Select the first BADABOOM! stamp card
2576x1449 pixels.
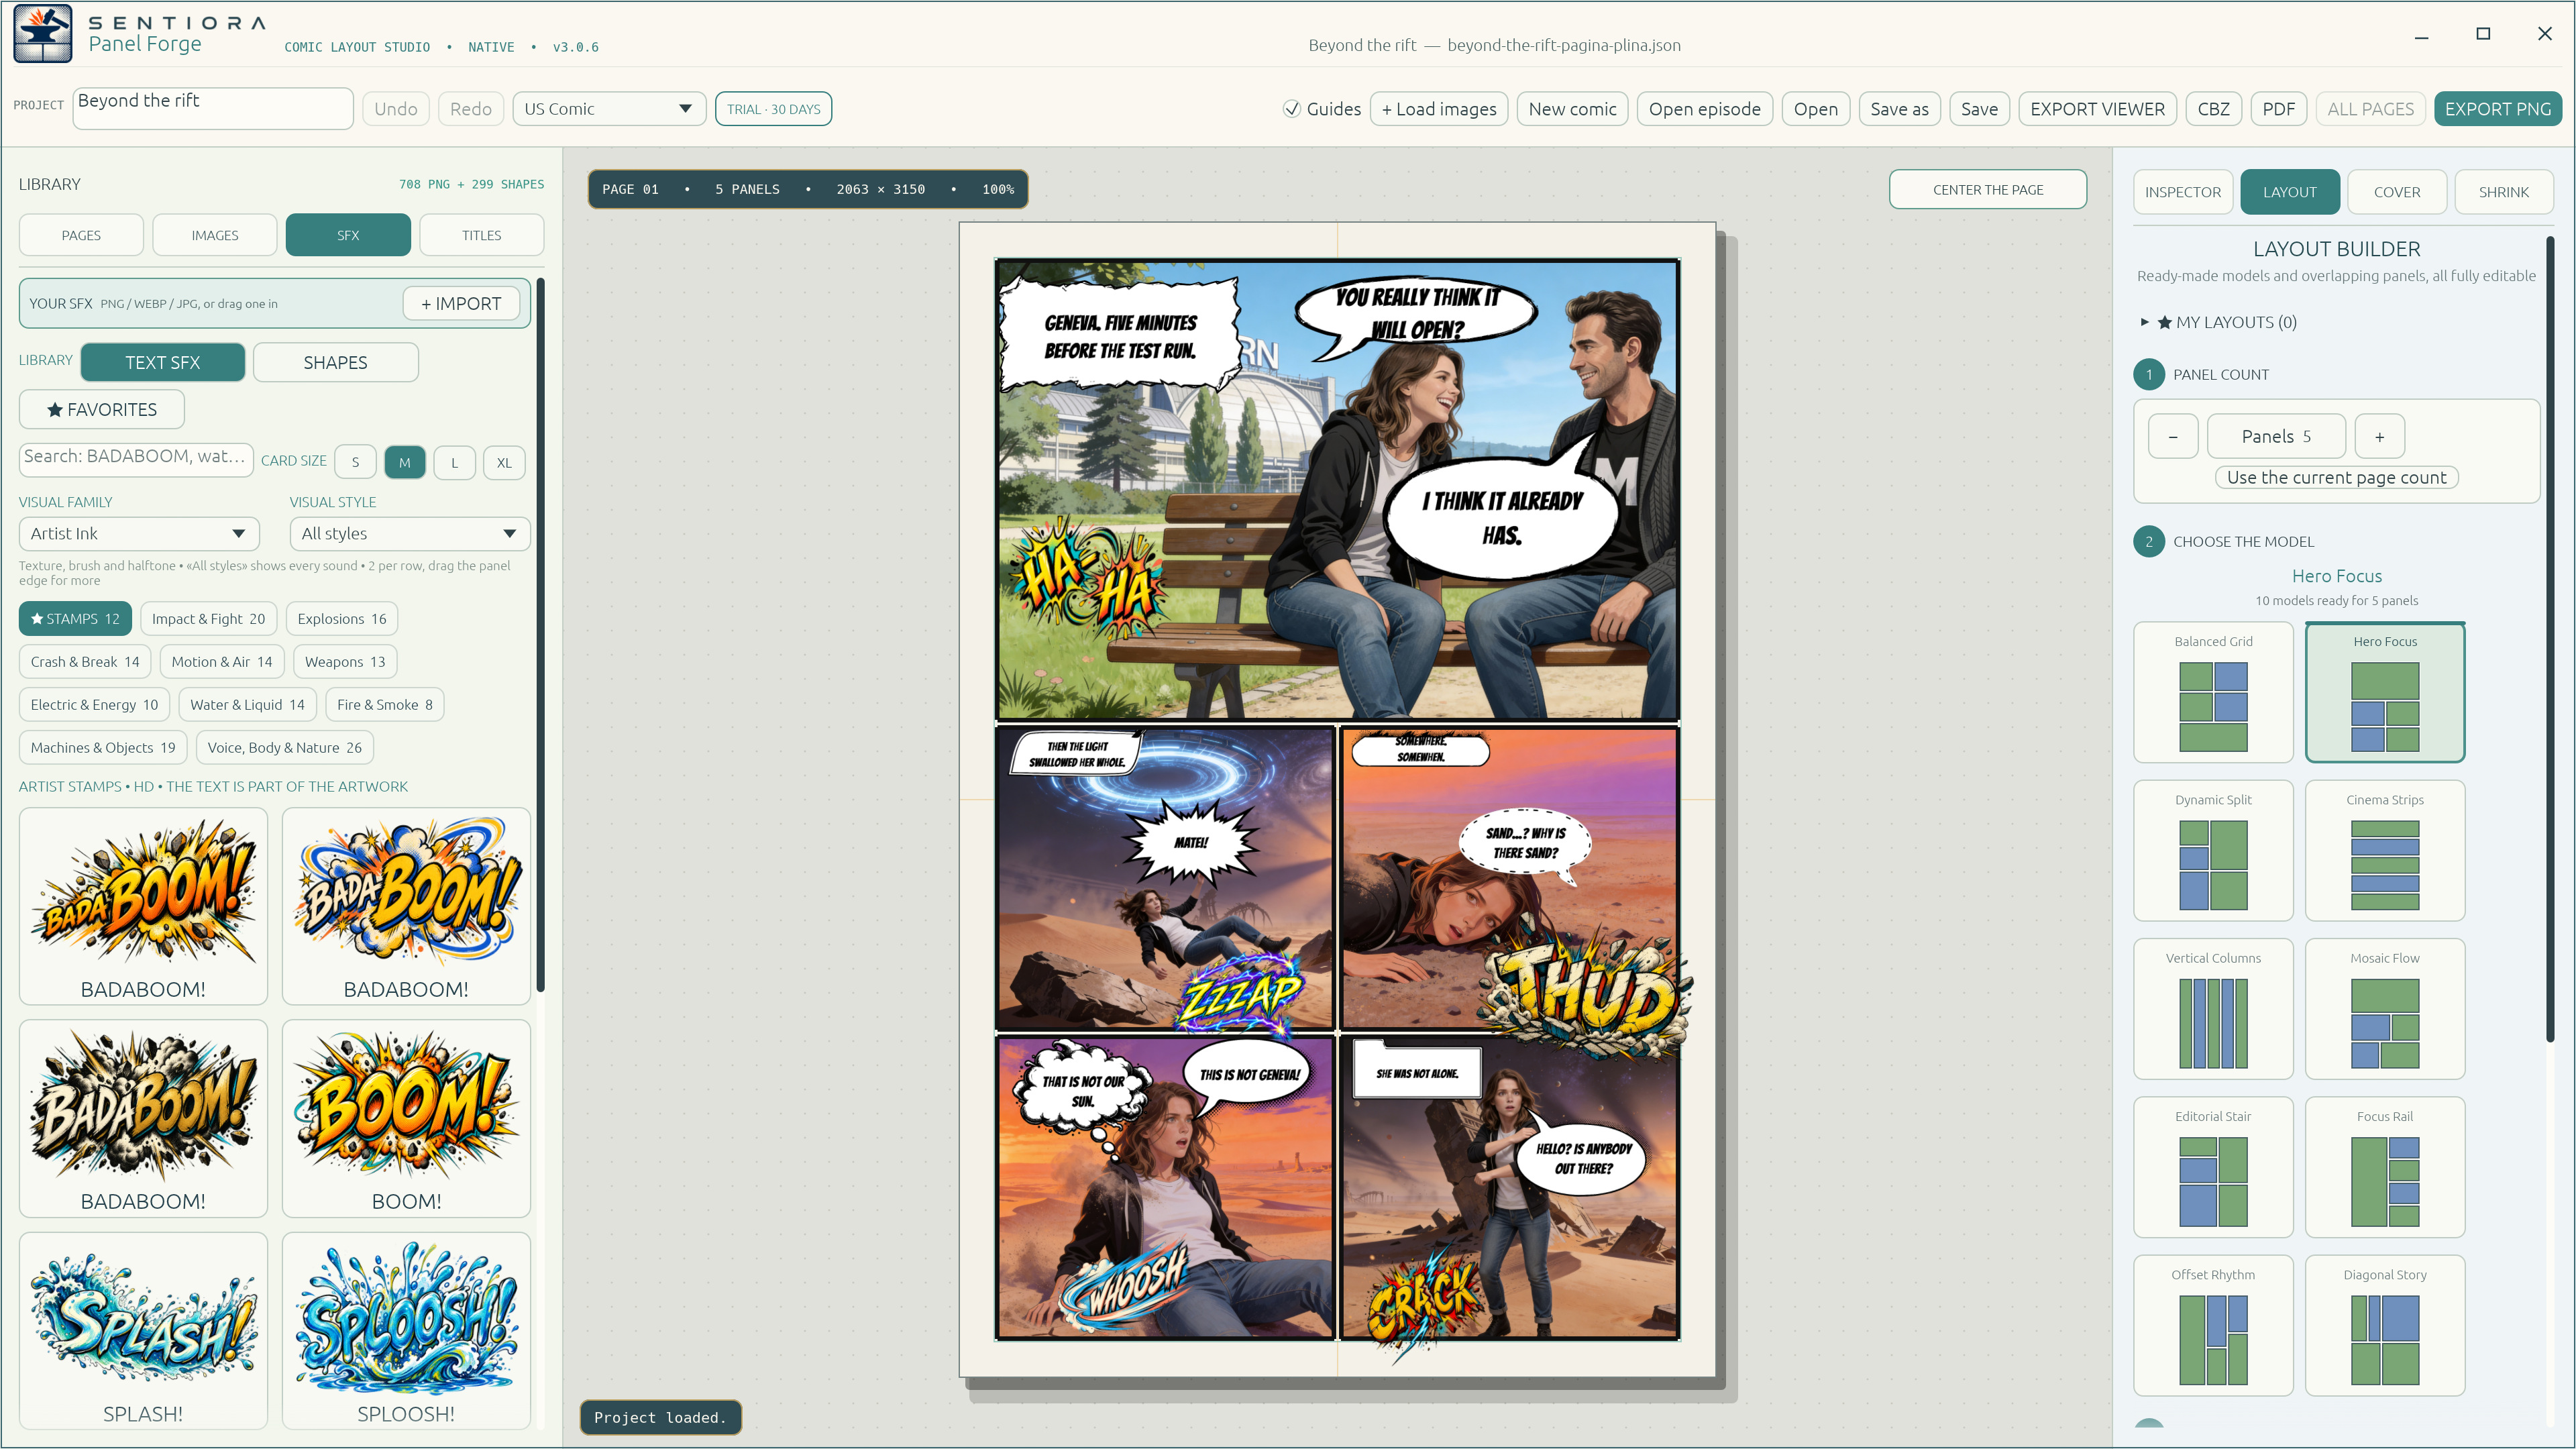[143, 906]
